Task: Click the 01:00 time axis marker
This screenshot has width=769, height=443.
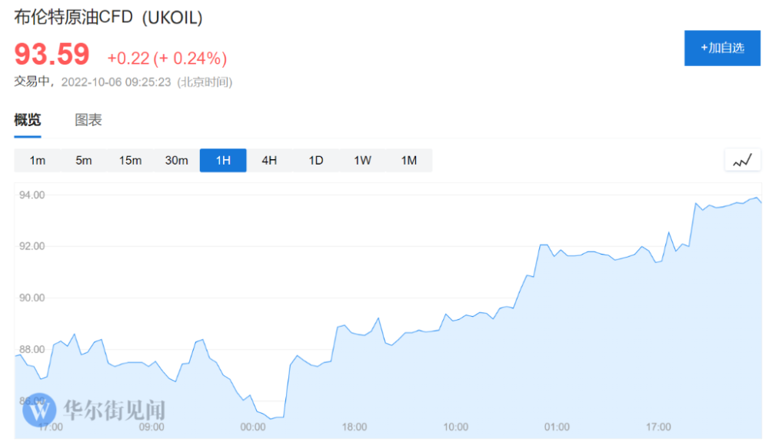Action: click(557, 427)
